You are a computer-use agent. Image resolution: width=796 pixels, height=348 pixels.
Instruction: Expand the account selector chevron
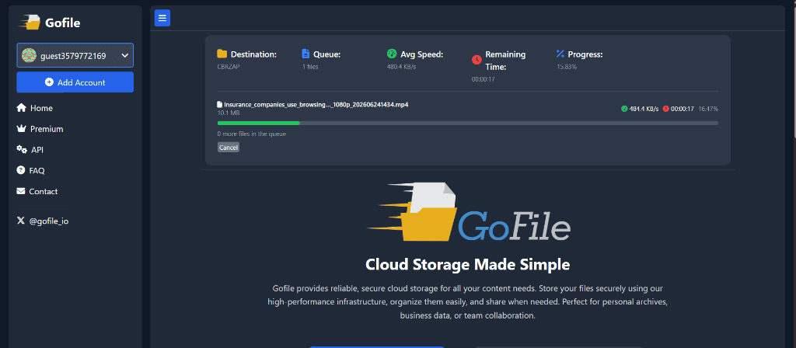[125, 56]
